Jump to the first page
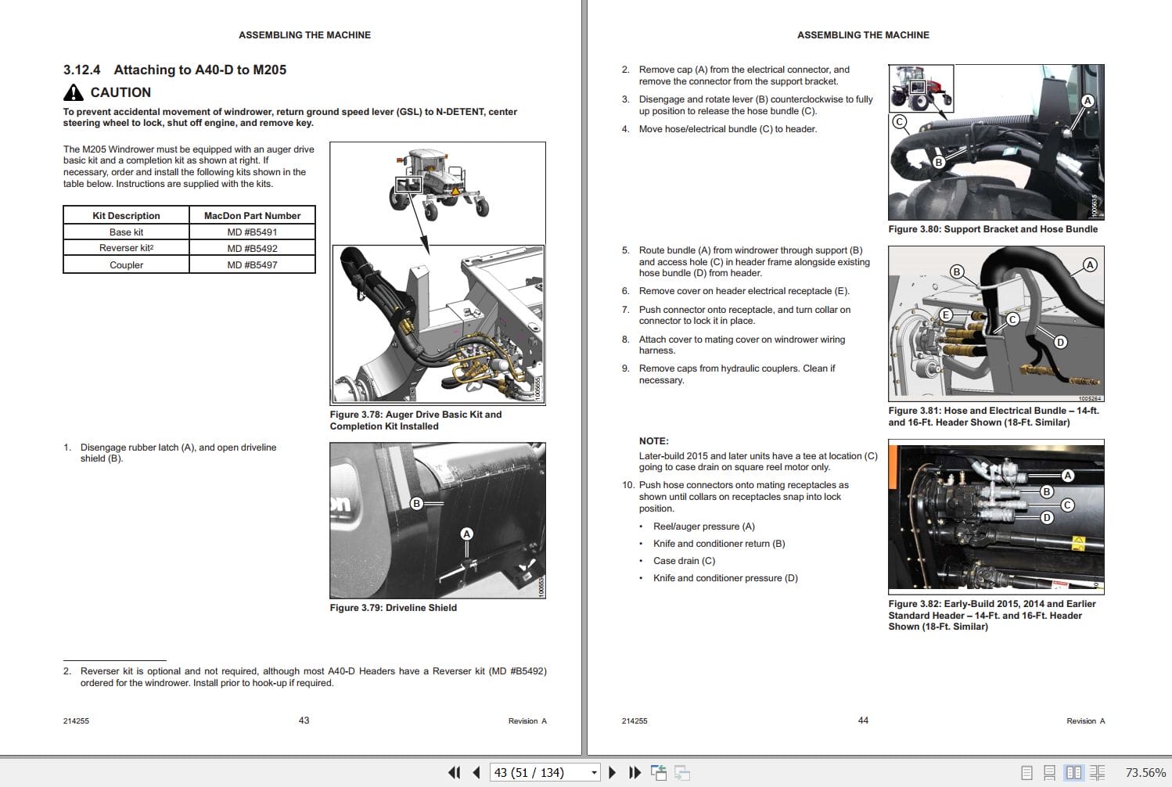The width and height of the screenshot is (1172, 787). point(455,772)
